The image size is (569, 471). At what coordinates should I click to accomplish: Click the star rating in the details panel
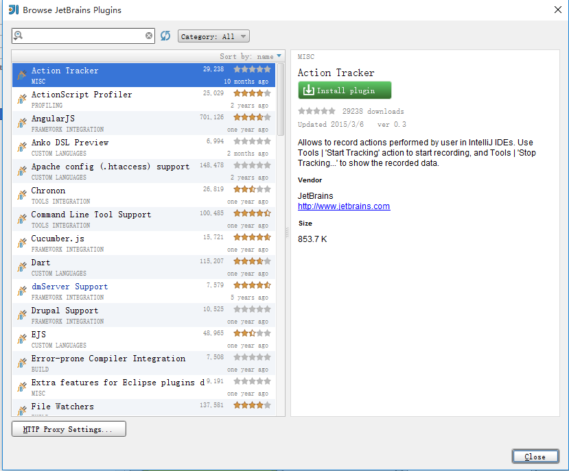point(317,111)
